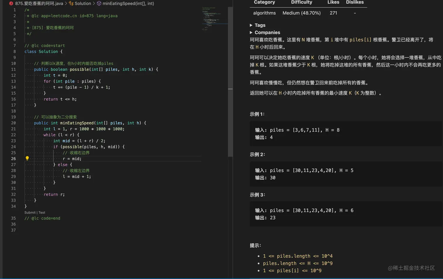Click the 'int mid = (l + r) / 2;' line
The image size is (443, 279).
(79, 141)
